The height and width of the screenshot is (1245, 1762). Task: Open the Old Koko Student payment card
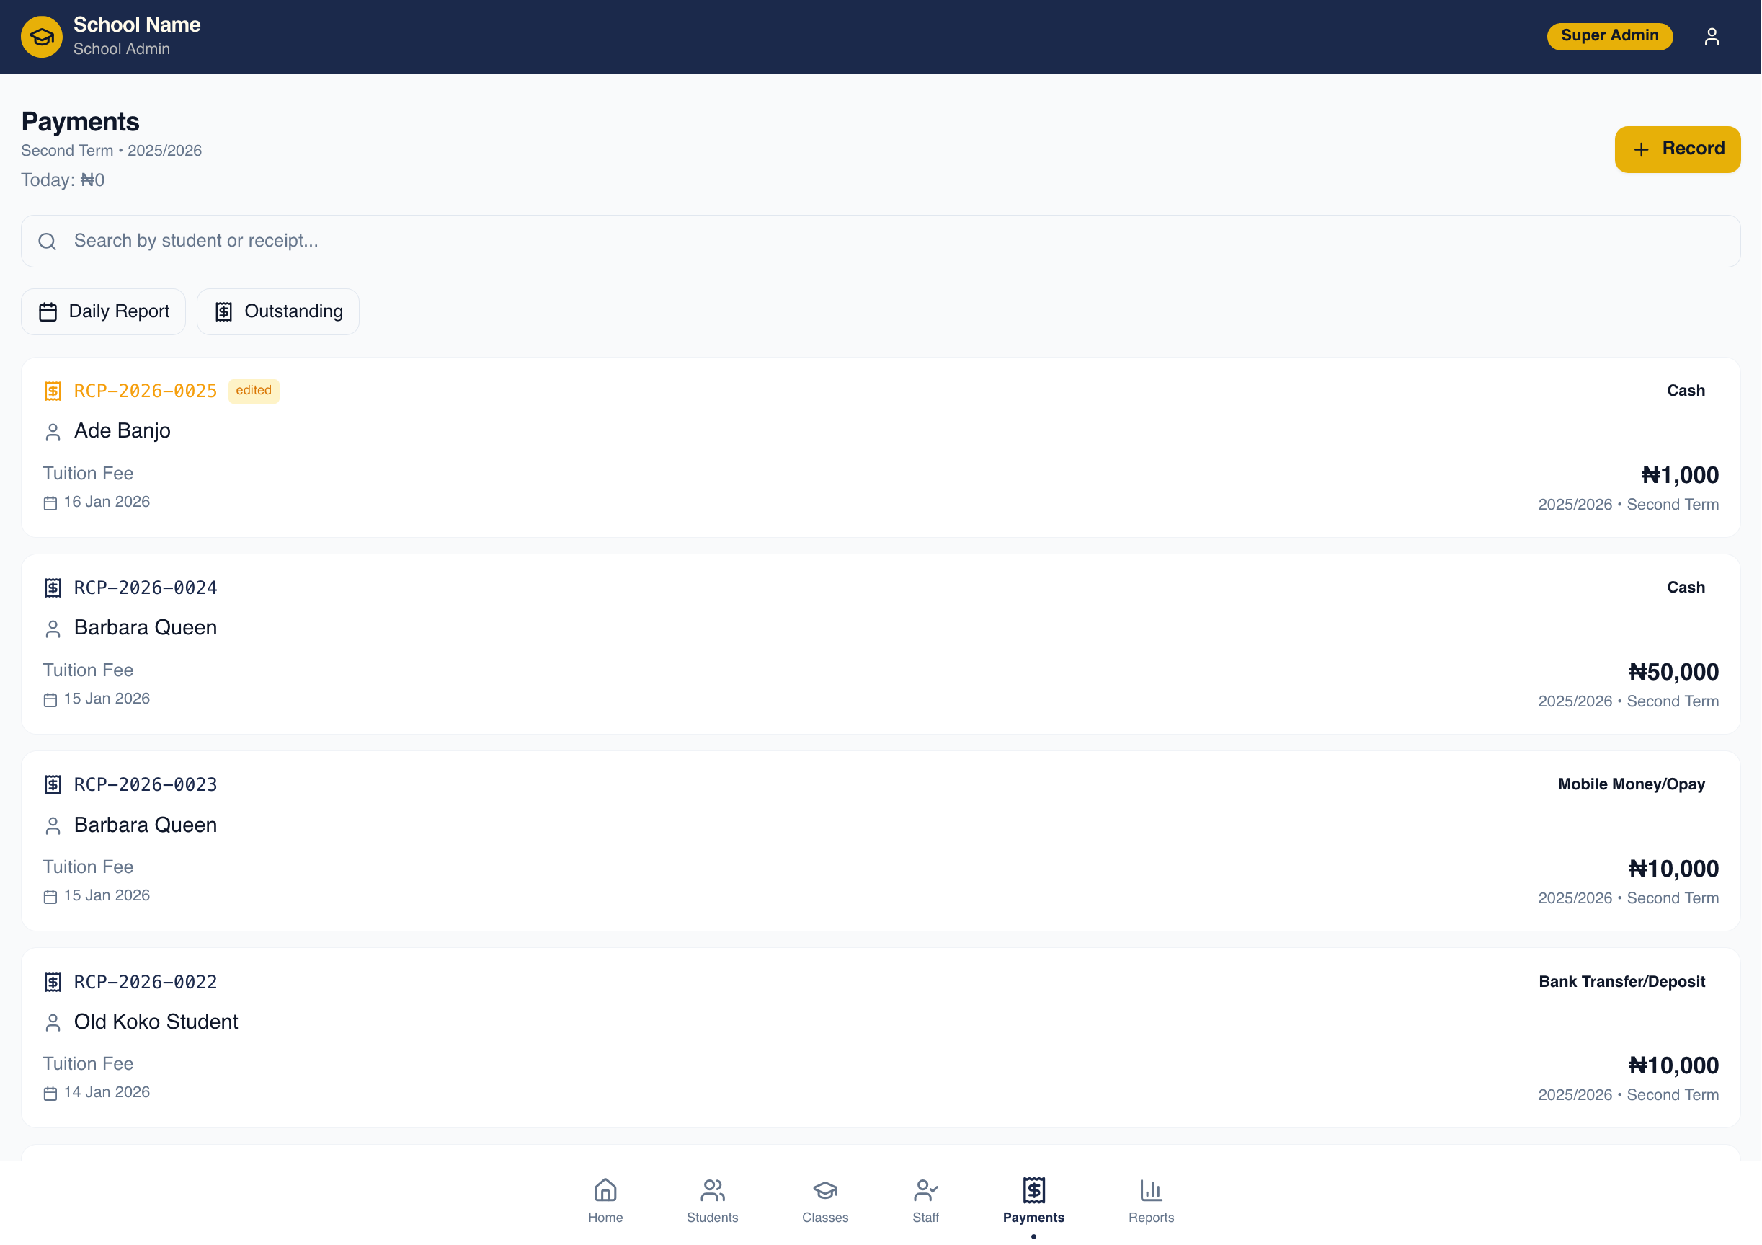coord(879,1037)
